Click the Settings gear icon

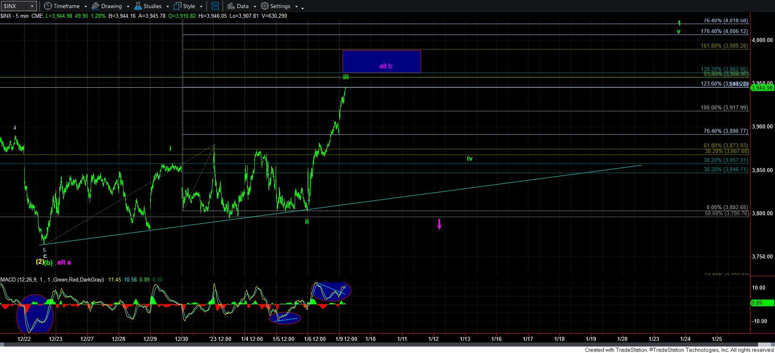pyautogui.click(x=265, y=6)
